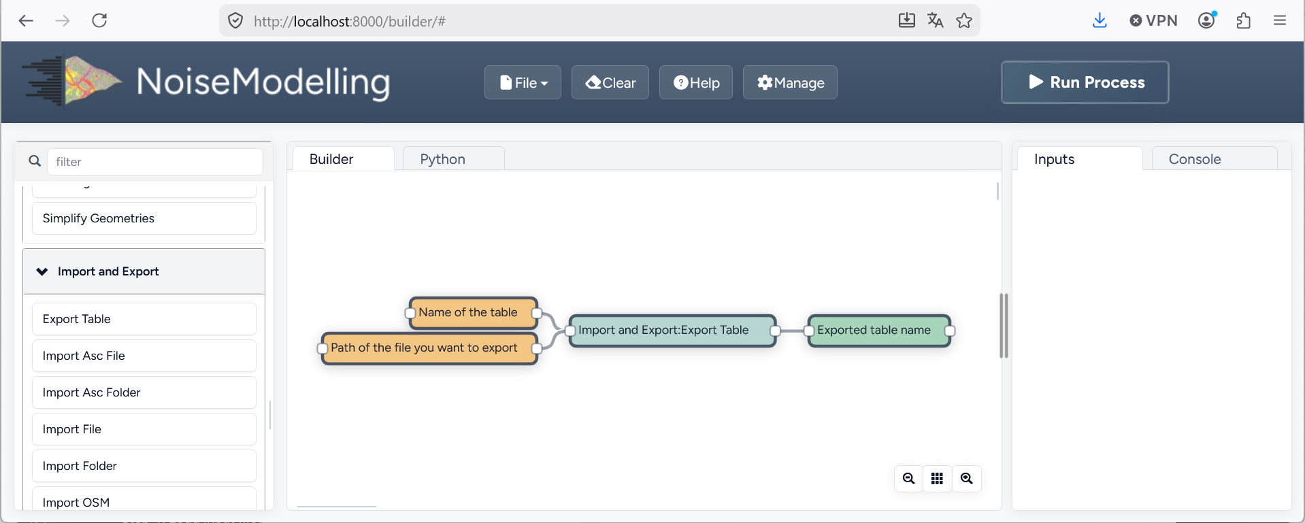Open the browser account profile icon

[1207, 20]
